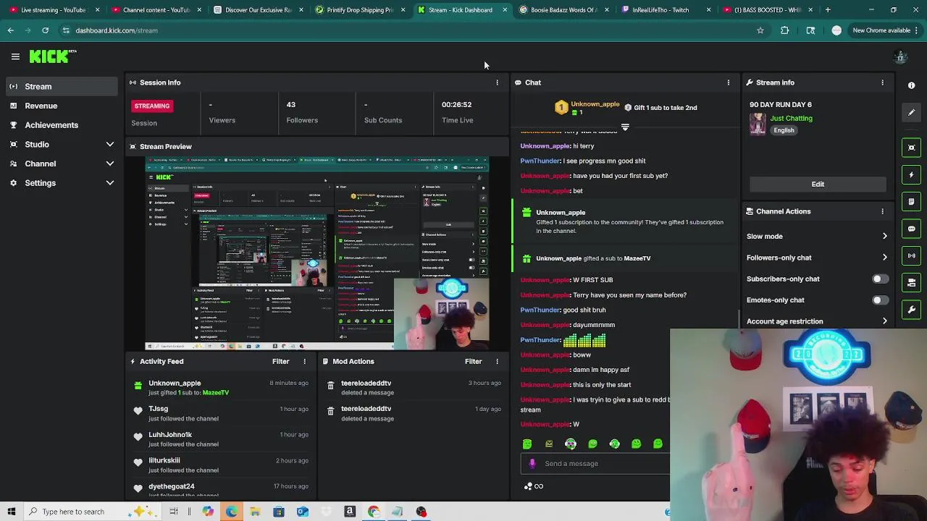Open the Windows Start menu

[x=11, y=512]
